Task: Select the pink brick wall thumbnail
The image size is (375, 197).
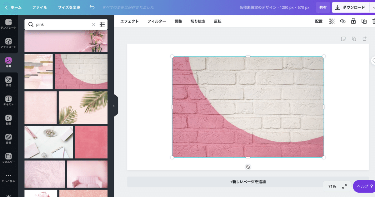Action: coord(81,72)
